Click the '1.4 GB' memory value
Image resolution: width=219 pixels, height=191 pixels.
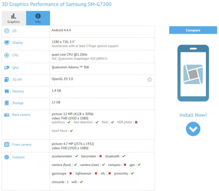click(56, 90)
